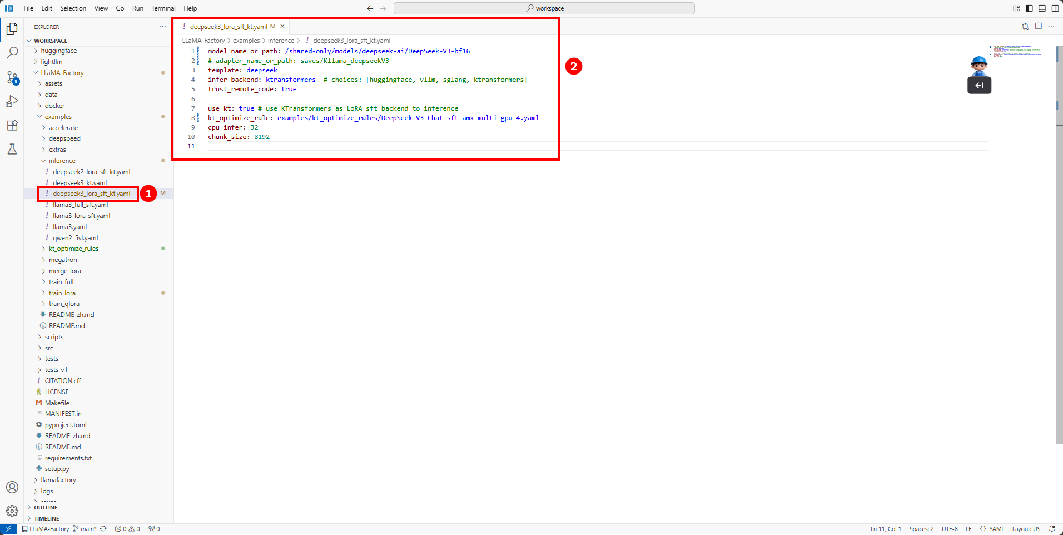Click the split editor icon
1063x535 pixels.
[x=1038, y=26]
